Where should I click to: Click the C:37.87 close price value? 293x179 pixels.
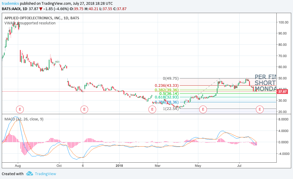(x=120, y=9)
